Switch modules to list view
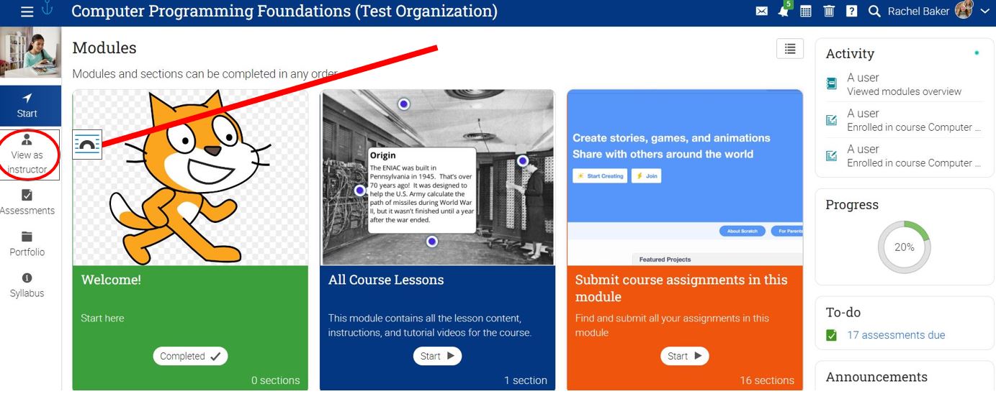This screenshot has height=412, width=996. coord(790,49)
